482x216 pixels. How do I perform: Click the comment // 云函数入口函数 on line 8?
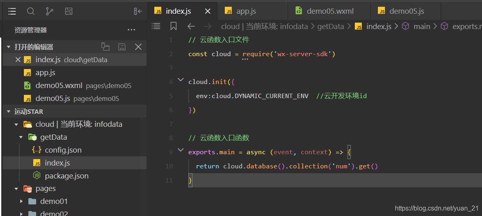point(219,138)
